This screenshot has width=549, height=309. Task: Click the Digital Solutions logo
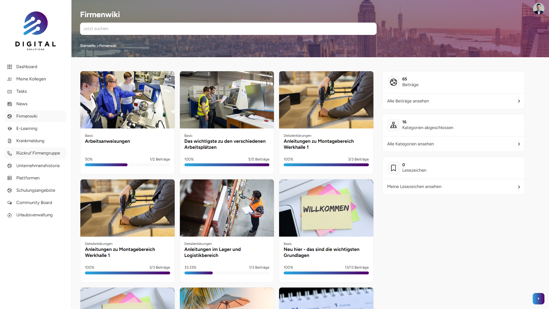(x=35, y=31)
